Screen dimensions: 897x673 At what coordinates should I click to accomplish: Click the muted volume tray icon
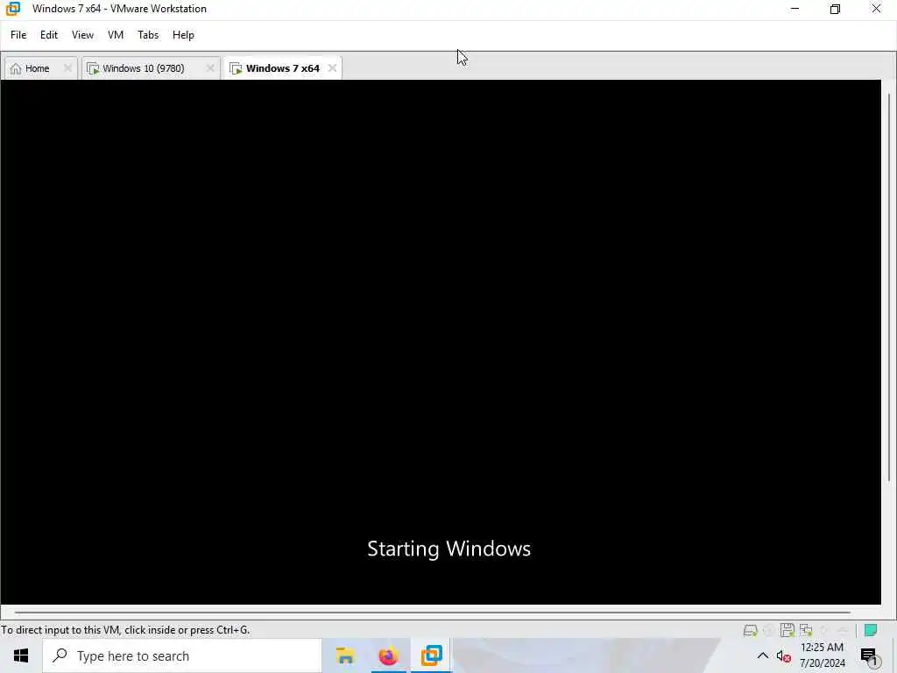[783, 655]
